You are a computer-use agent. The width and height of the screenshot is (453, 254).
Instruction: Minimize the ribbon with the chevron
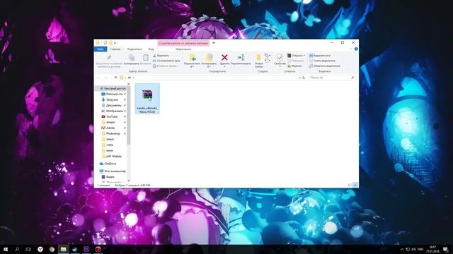tap(351, 49)
